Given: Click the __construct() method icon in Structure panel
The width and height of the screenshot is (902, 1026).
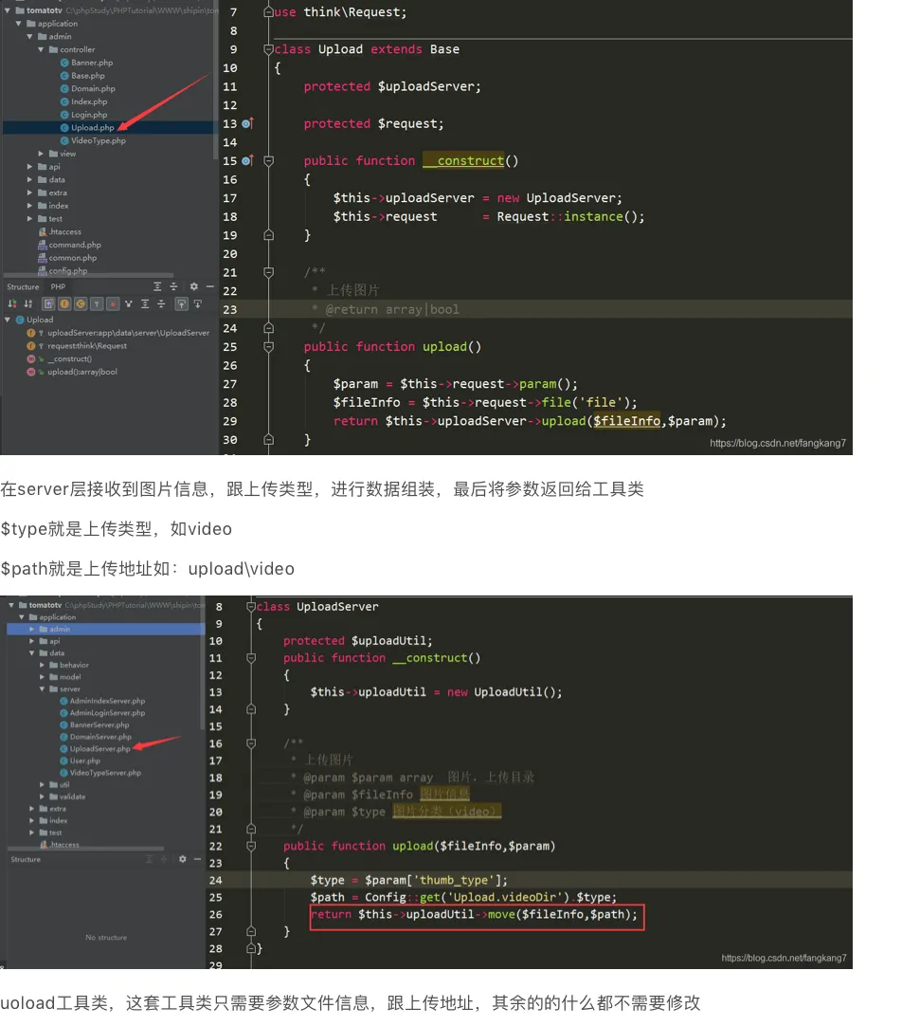Looking at the screenshot, I should (x=30, y=358).
